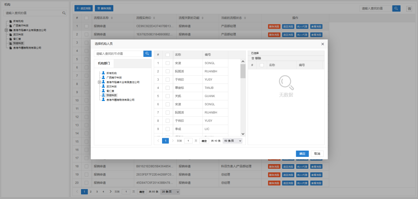This screenshot has width=418, height=199.
Task: Click the 请输入查找的节点值 search field
Action: click(x=119, y=54)
